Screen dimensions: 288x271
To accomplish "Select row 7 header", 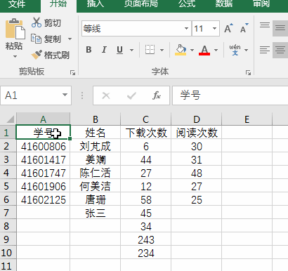I will 8,213.
